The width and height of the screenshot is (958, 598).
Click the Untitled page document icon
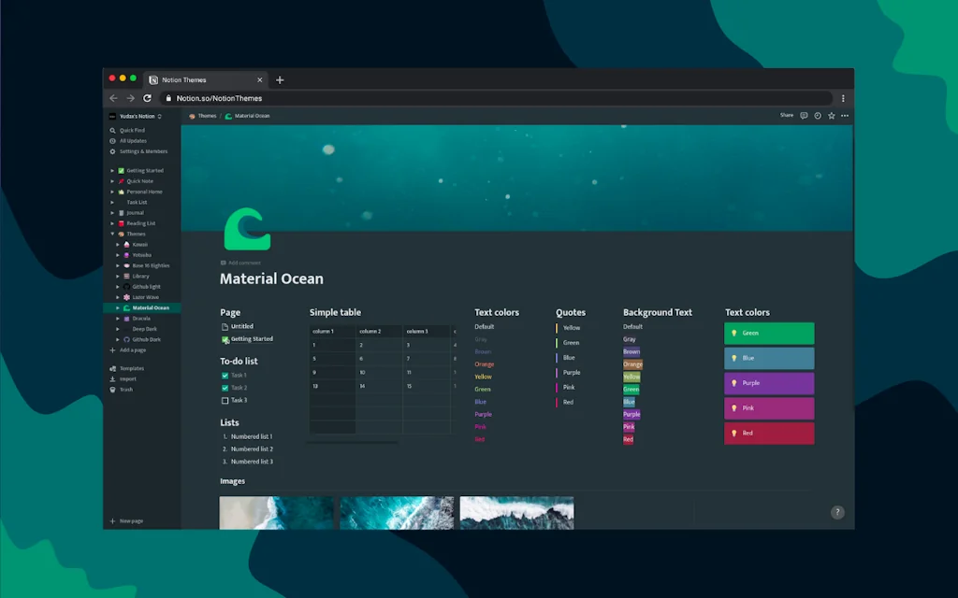coord(225,326)
